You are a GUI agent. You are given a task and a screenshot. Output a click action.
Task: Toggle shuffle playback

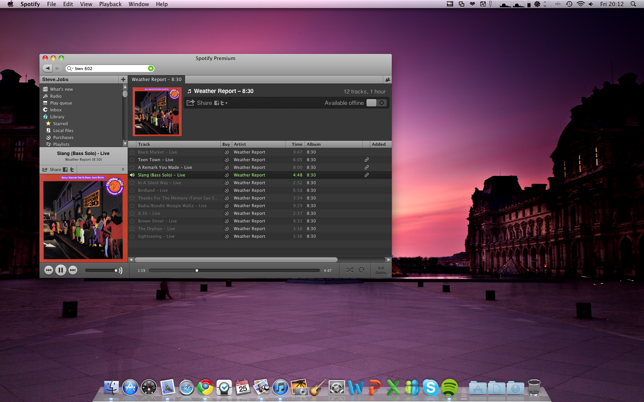pos(350,270)
